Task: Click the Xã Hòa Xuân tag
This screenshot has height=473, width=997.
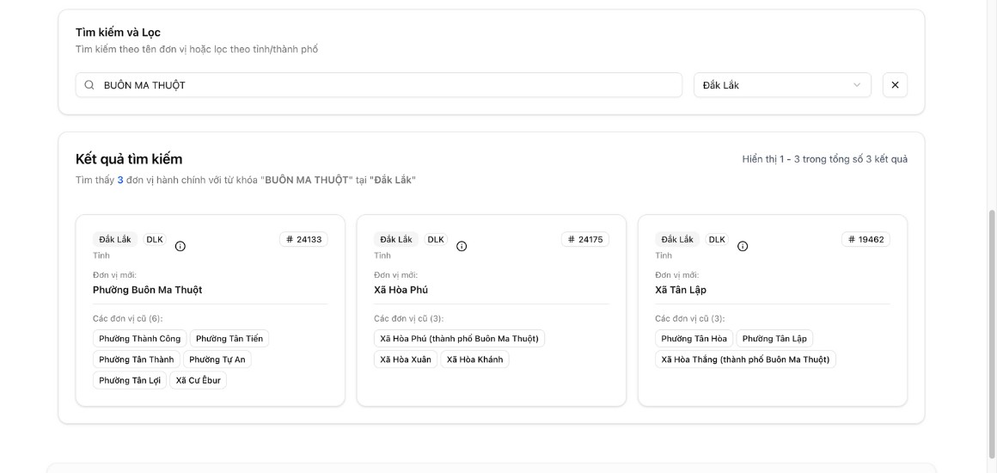Action: (x=406, y=359)
